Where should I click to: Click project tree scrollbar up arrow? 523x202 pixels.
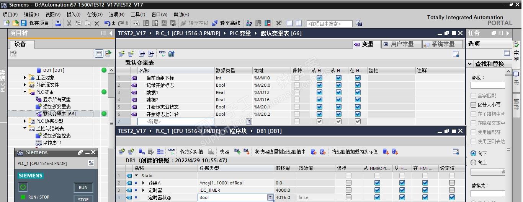click(111, 71)
